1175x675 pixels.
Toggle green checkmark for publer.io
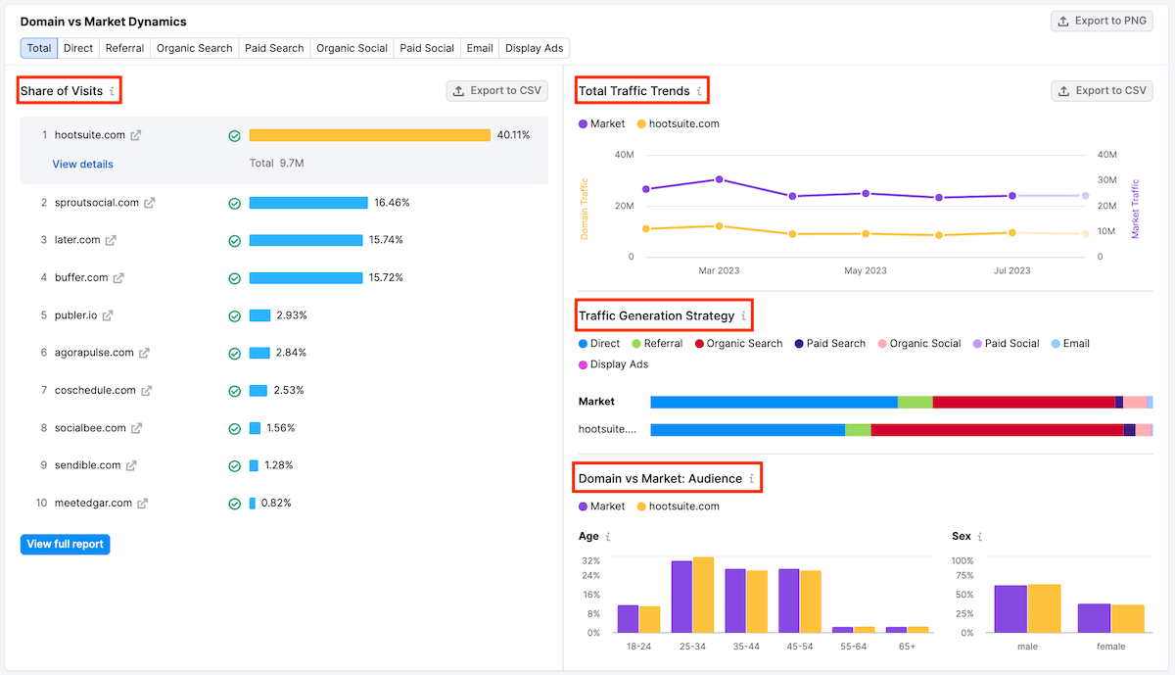(x=234, y=316)
